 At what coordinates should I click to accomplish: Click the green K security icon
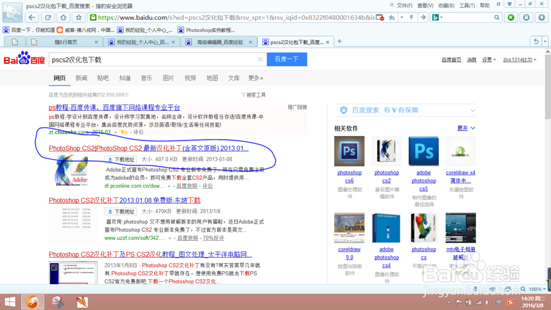(x=511, y=18)
